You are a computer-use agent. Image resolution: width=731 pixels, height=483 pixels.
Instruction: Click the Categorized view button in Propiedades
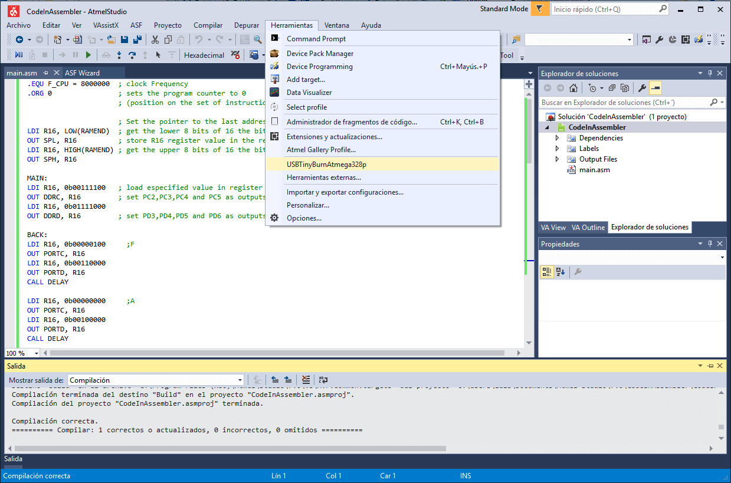[x=547, y=272]
